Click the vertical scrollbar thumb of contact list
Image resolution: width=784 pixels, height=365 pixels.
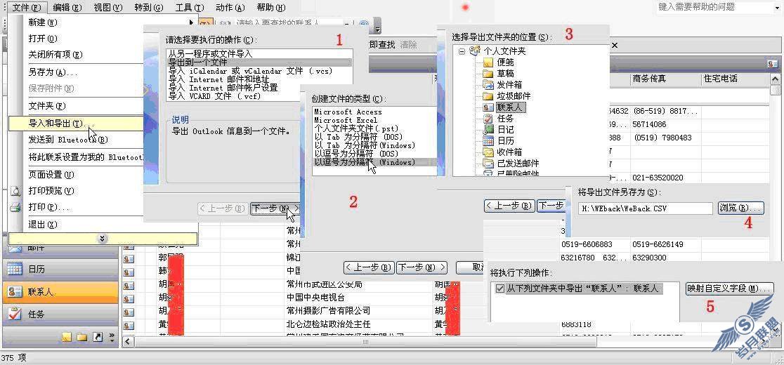click(775, 90)
